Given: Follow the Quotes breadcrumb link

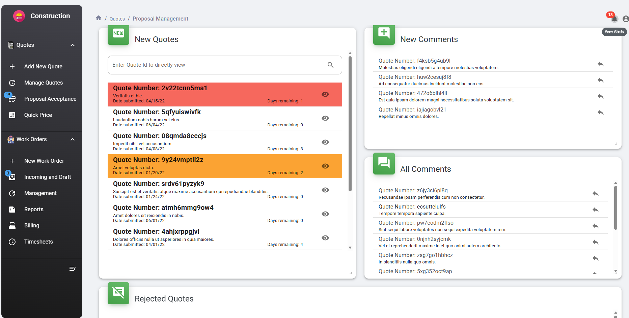Looking at the screenshot, I should click(x=117, y=19).
